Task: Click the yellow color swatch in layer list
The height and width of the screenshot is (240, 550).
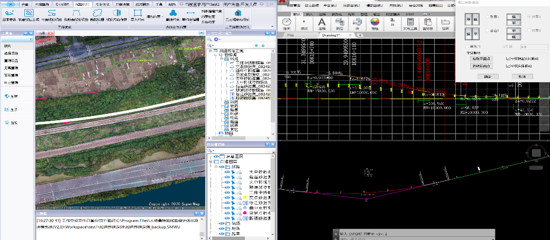Action: click(x=244, y=197)
